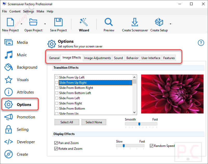Check Slide From Bottom Right effect
Screen dimensions: 208x164
click(x=57, y=88)
